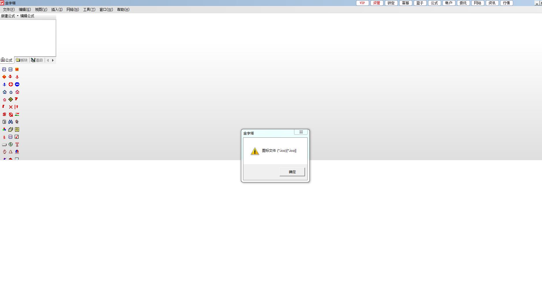Select the blue anchor icon
The image size is (542, 303).
pos(4,84)
